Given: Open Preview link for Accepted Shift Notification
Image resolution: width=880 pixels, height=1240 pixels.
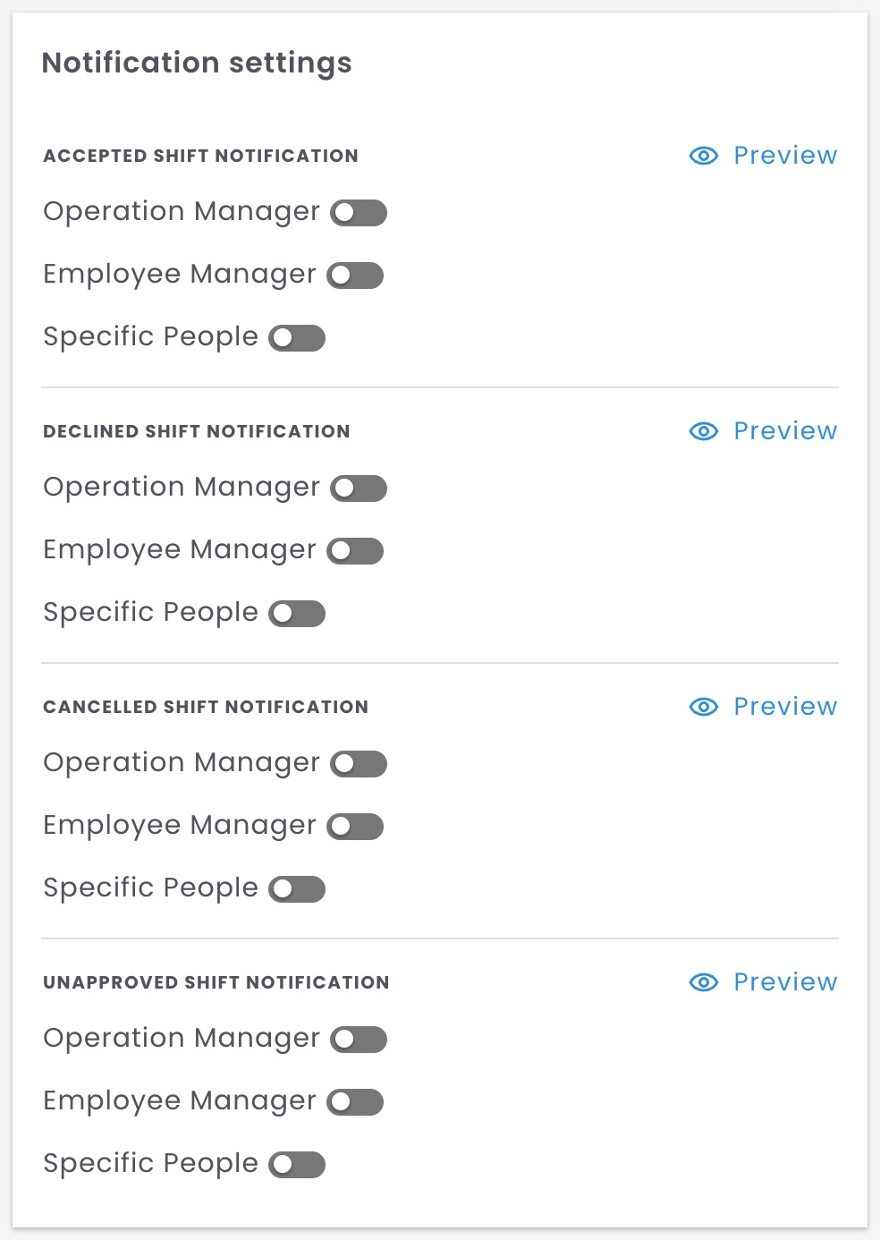Looking at the screenshot, I should pos(784,156).
